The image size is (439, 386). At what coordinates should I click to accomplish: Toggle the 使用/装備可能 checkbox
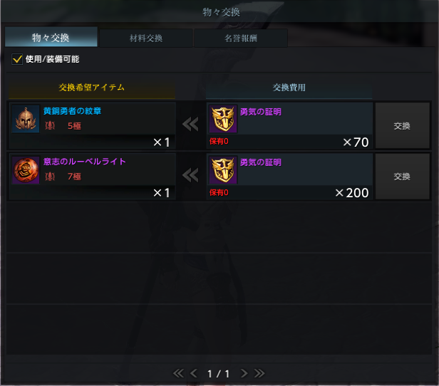pyautogui.click(x=17, y=59)
